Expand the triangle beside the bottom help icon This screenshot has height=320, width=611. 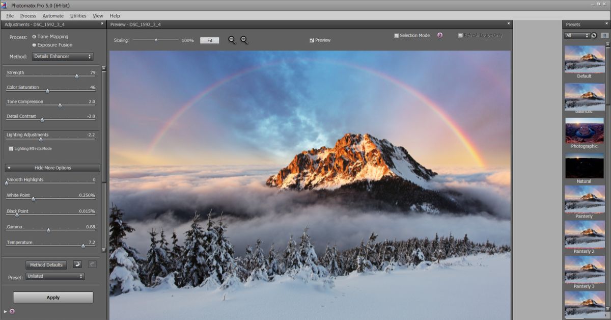tap(6, 311)
